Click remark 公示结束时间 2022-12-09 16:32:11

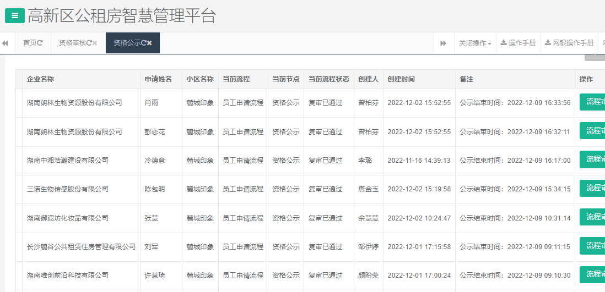(515, 132)
